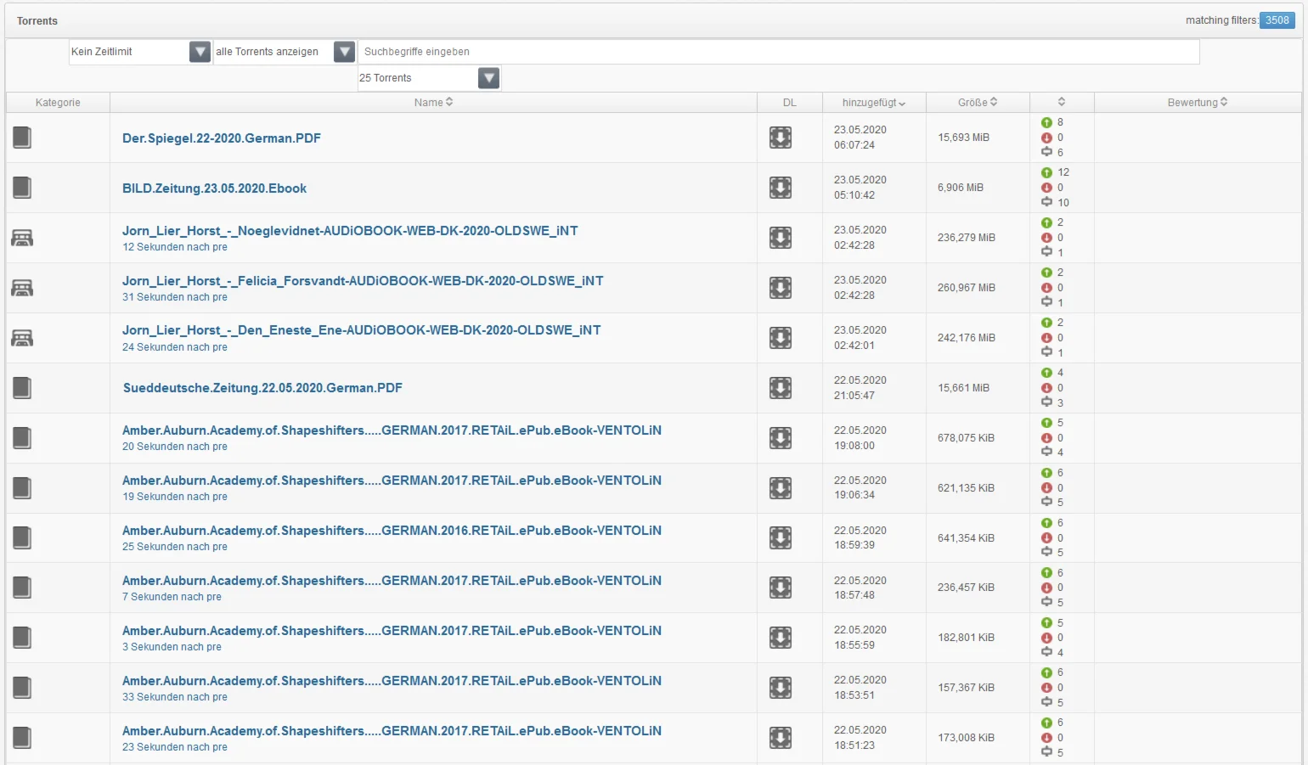Click audiobook category icon for Noeglevidnet row

(22, 238)
